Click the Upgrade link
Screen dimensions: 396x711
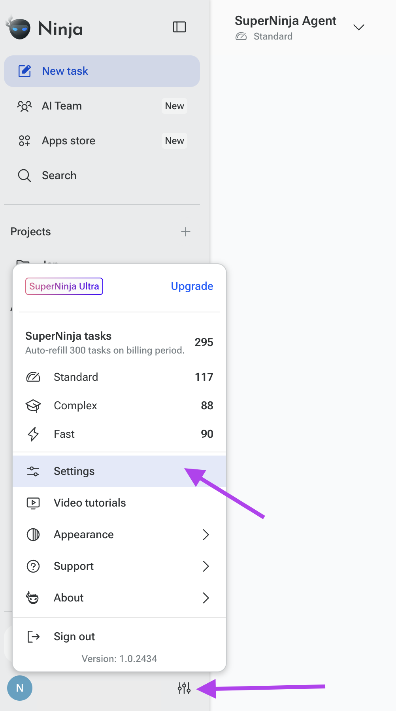(x=192, y=286)
